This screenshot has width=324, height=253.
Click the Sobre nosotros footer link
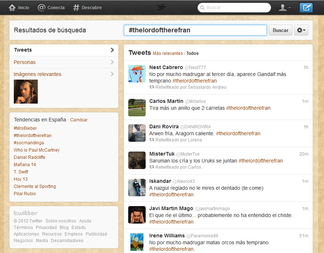61,221
